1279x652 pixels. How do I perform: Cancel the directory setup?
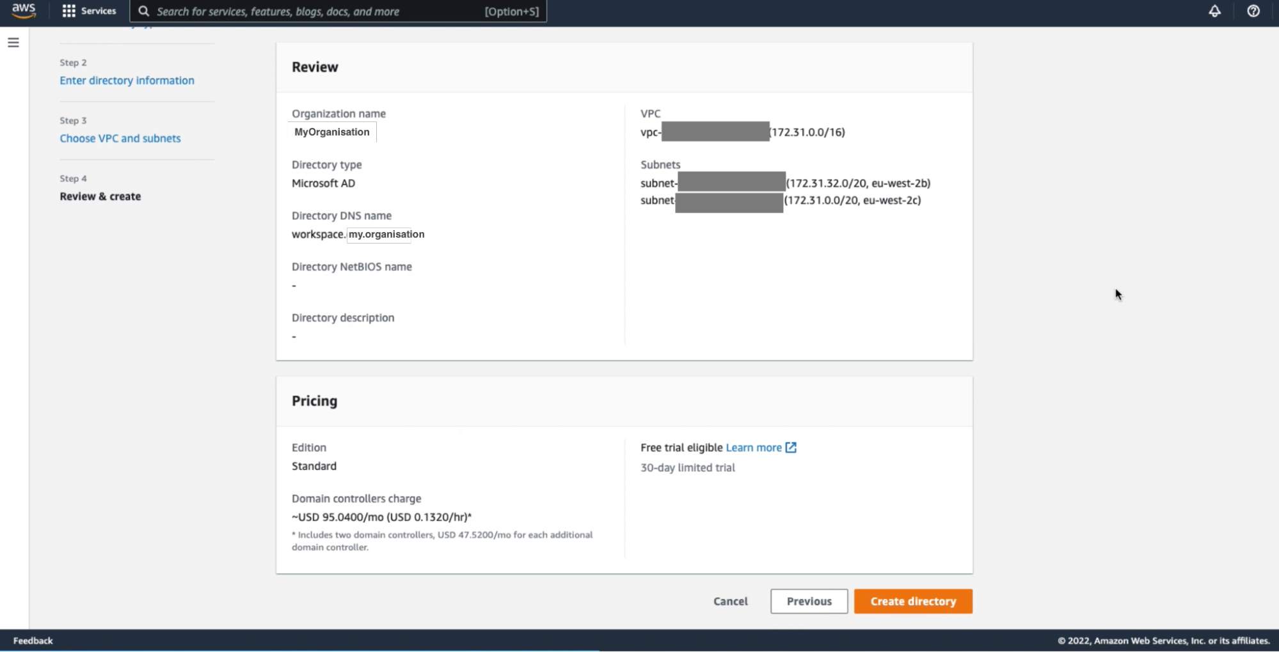coord(731,602)
